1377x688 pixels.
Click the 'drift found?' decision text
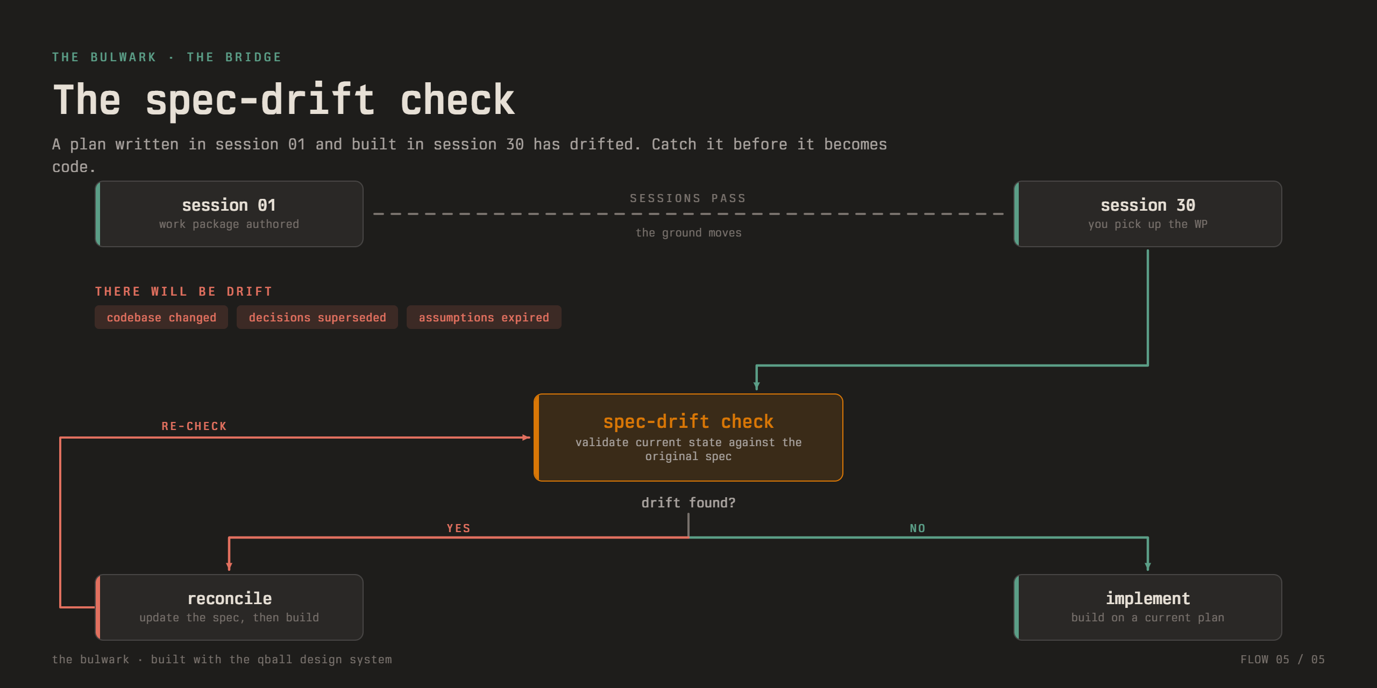click(x=688, y=503)
